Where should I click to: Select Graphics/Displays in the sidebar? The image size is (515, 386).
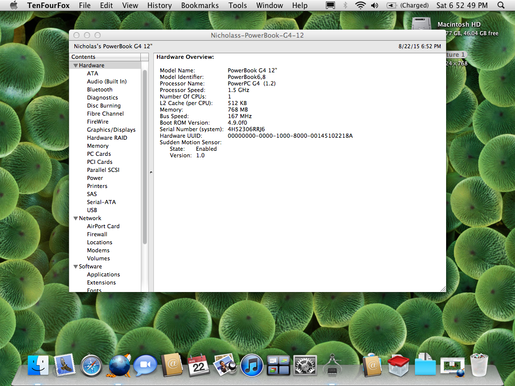(111, 130)
